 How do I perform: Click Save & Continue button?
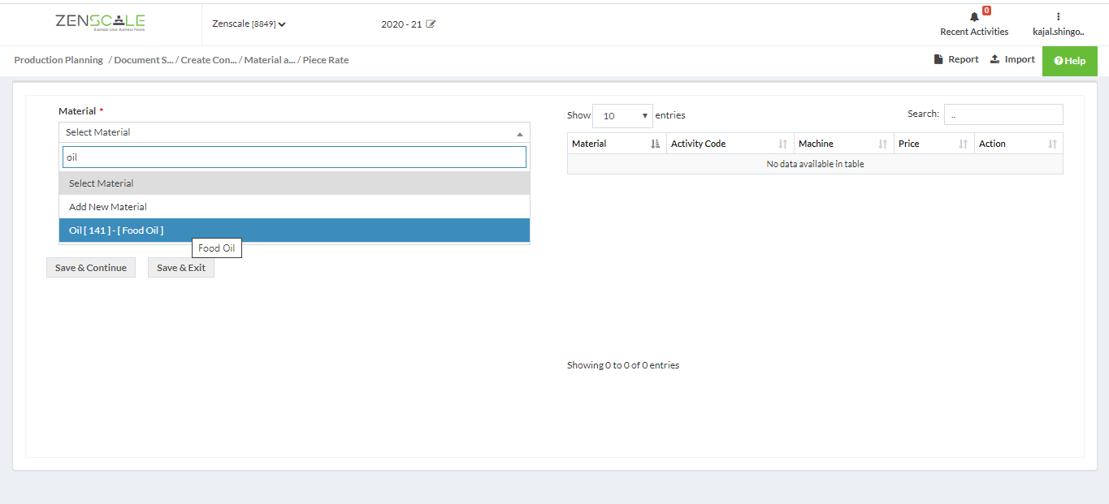click(91, 268)
